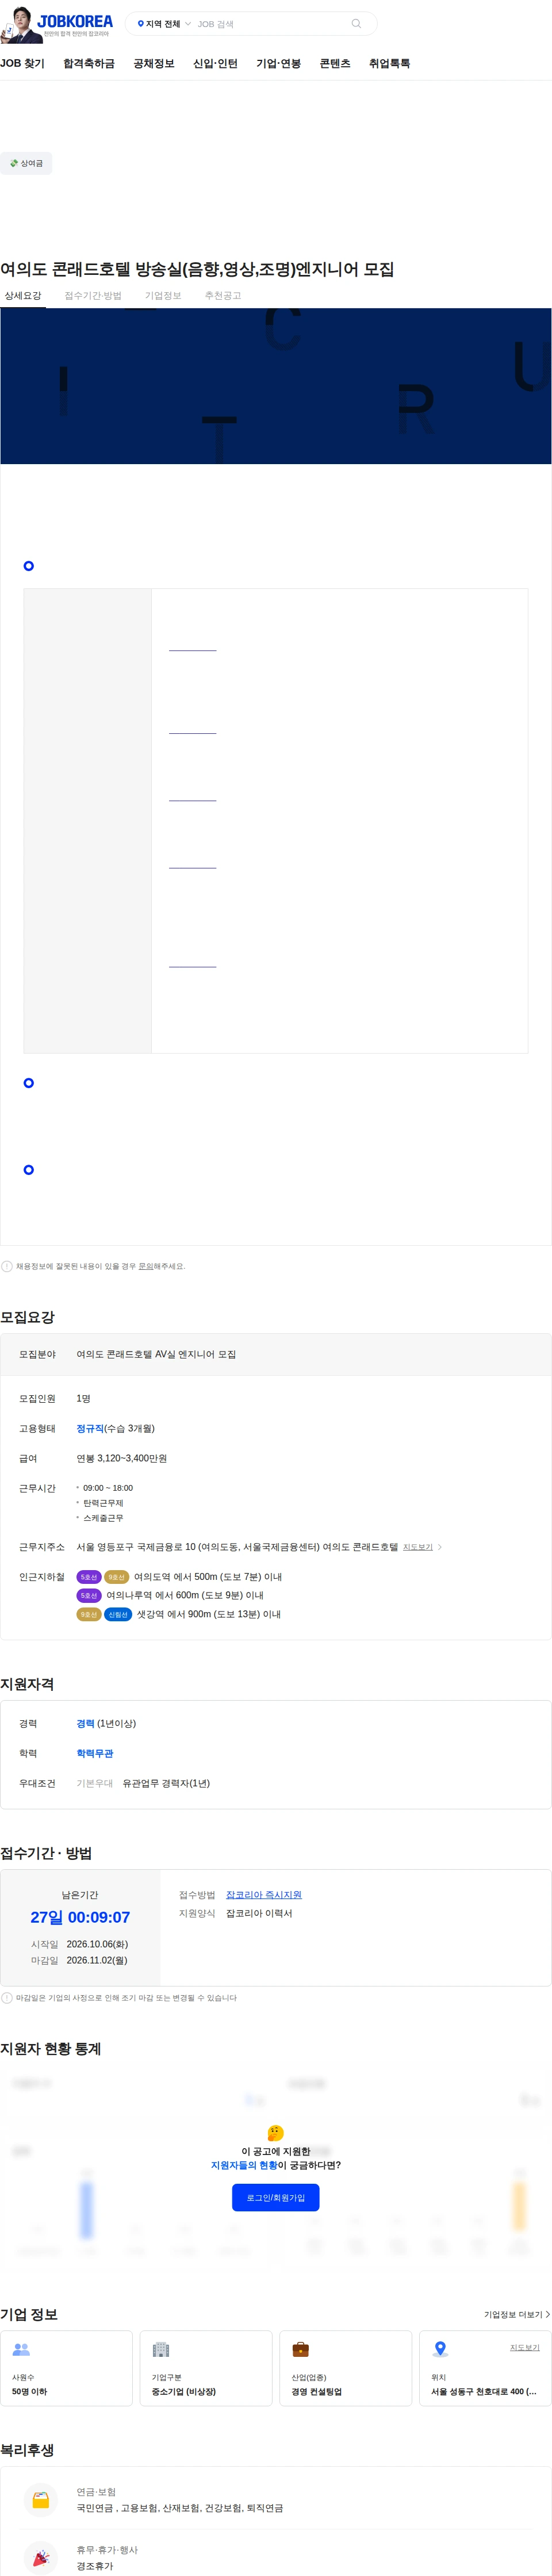
Task: Expand the arrow beside 지도보기 address link
Action: [x=440, y=1547]
